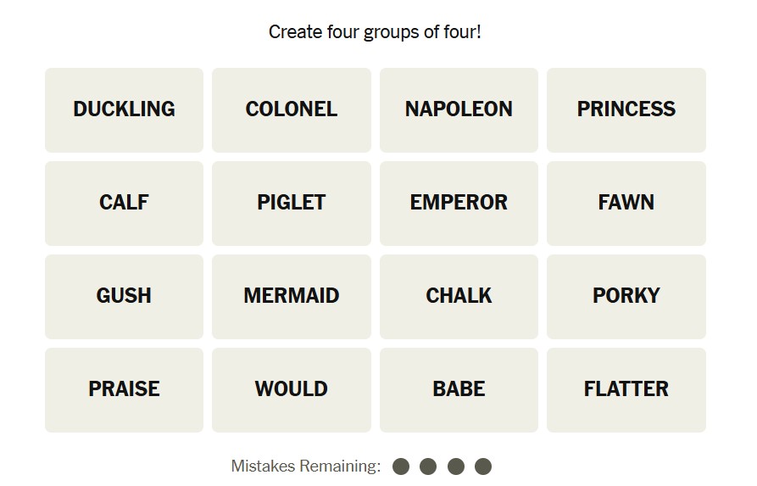Screen dimensions: 757x486
Task: Pick the GUSH tile
Action: [x=124, y=296]
